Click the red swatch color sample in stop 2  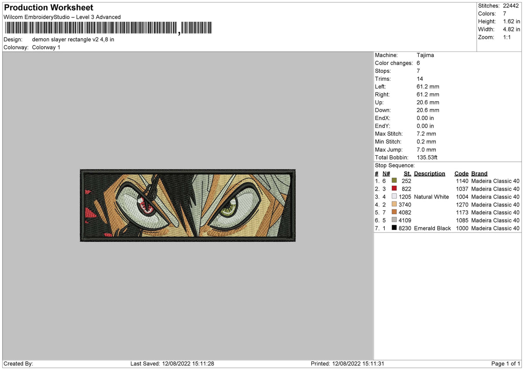394,189
